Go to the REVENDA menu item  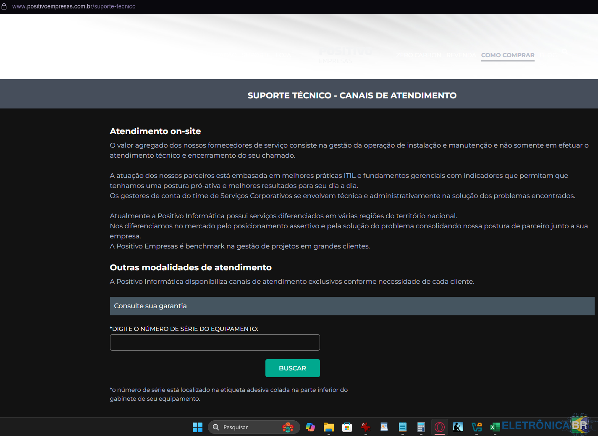[461, 55]
